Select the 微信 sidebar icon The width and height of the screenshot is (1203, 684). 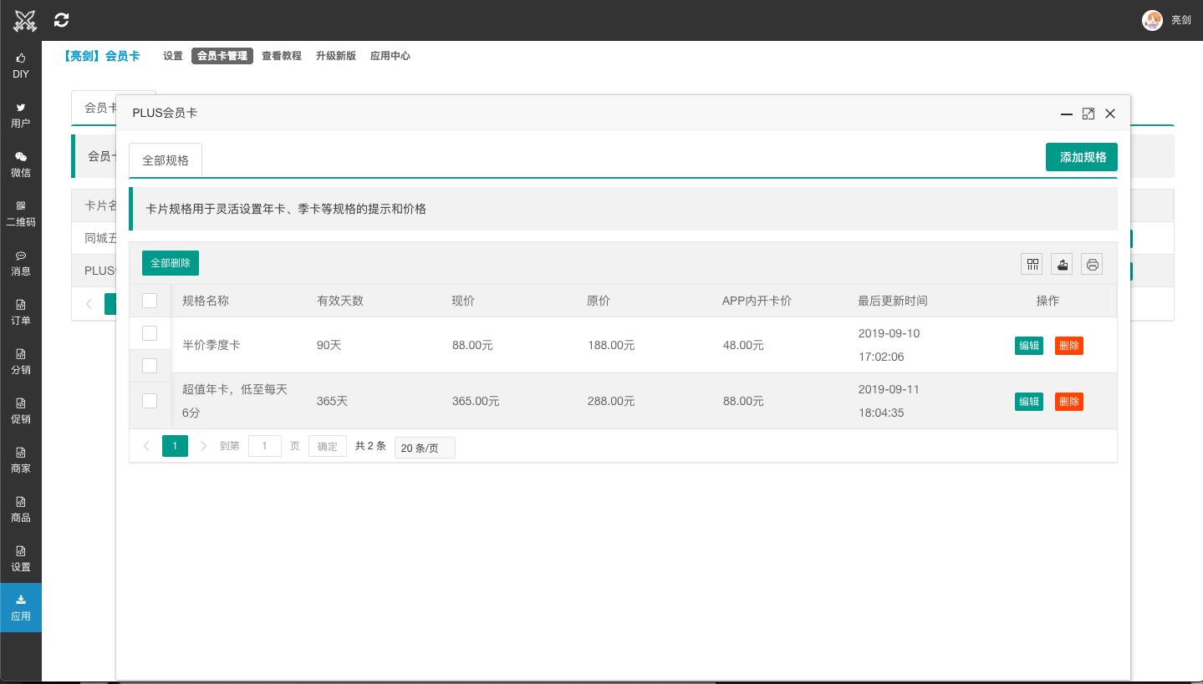tap(20, 164)
